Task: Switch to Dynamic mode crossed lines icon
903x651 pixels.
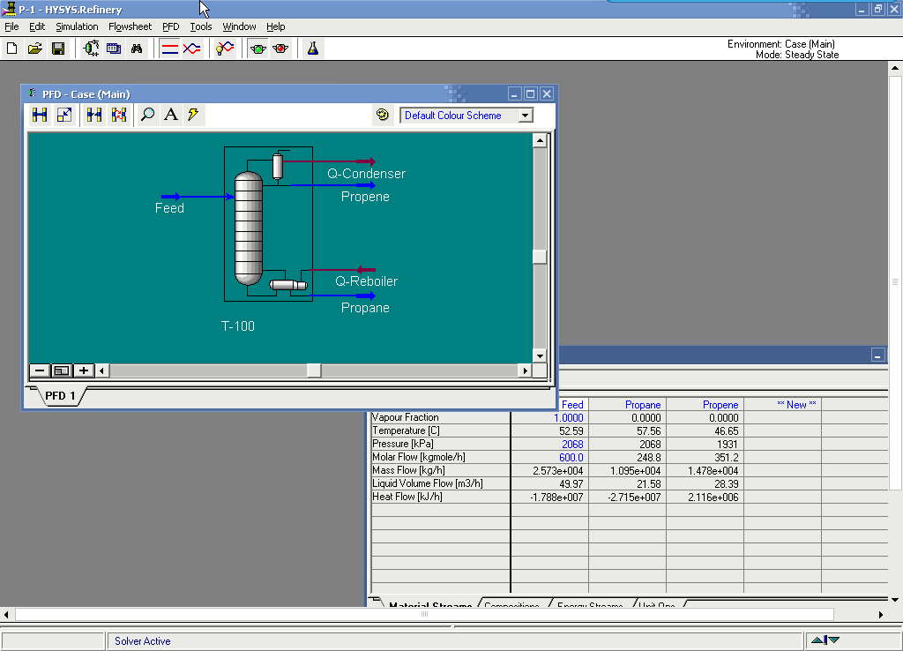Action: pos(191,49)
